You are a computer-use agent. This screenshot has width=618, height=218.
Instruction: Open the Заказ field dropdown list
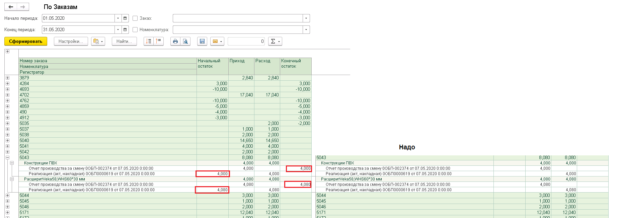point(306,18)
